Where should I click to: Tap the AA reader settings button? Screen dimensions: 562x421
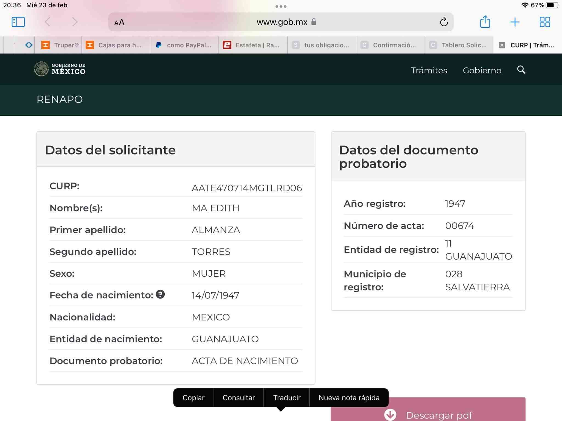[x=119, y=22]
